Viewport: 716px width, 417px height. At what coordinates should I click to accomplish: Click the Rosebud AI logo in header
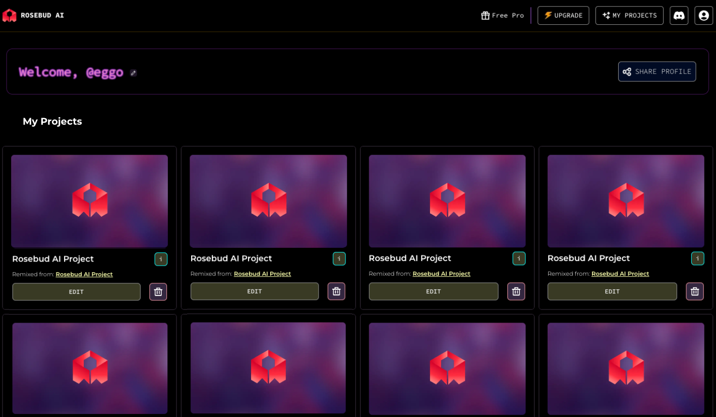[33, 15]
